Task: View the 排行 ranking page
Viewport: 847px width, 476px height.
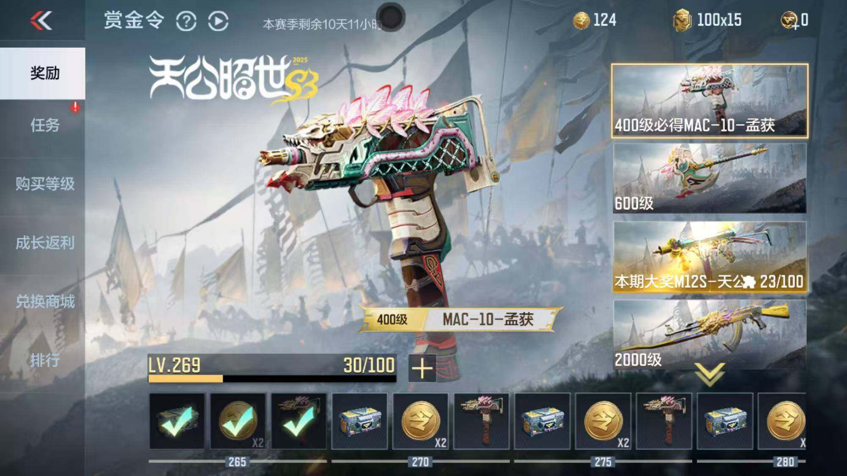Action: click(44, 360)
